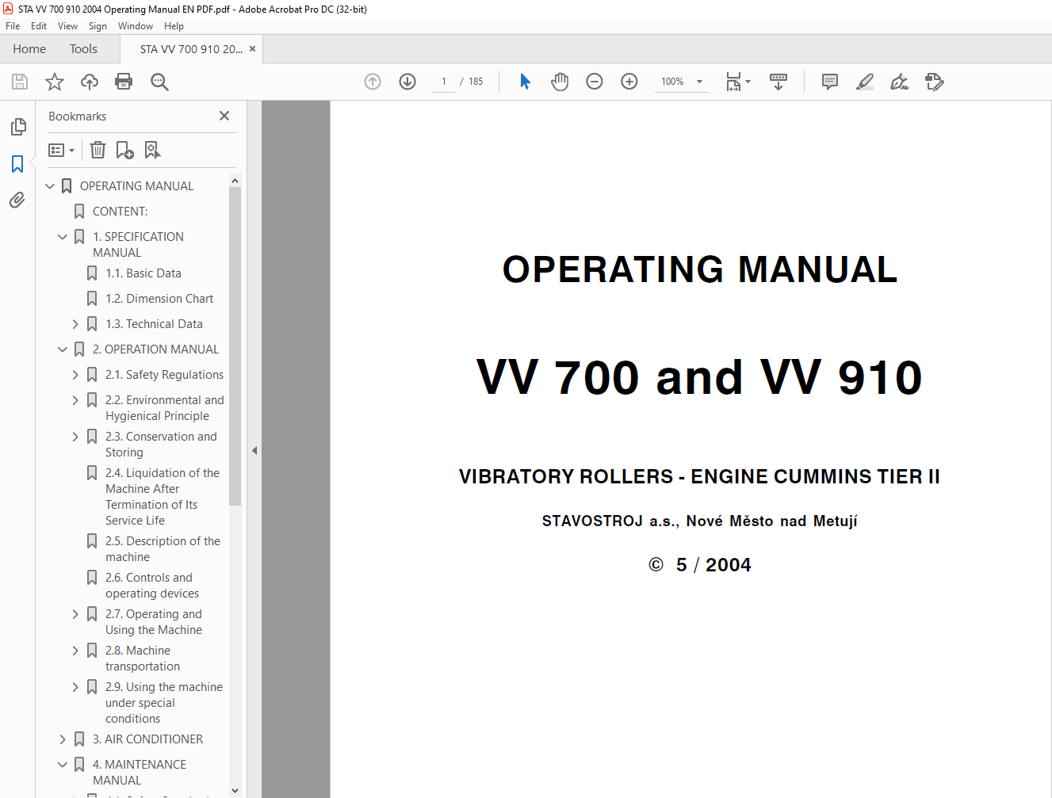Zoom out with minus icon
Viewport: 1052px width, 798px height.
click(x=595, y=82)
